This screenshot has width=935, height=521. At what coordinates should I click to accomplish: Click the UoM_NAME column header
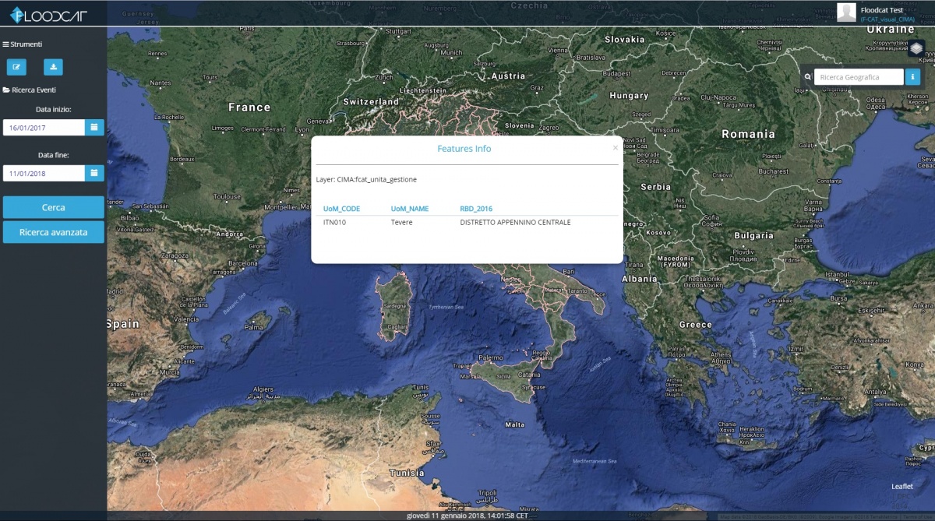[410, 209]
